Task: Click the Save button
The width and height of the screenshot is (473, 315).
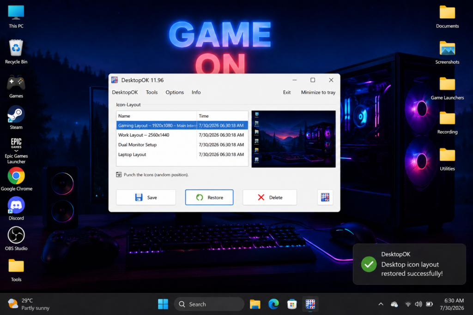Action: (146, 197)
